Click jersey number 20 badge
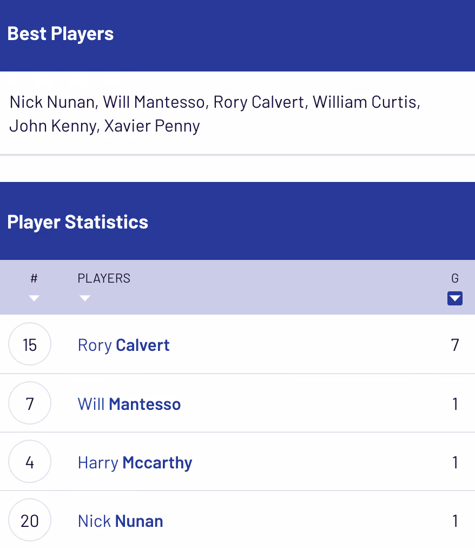Screen dimensions: 475x548 point(30,520)
